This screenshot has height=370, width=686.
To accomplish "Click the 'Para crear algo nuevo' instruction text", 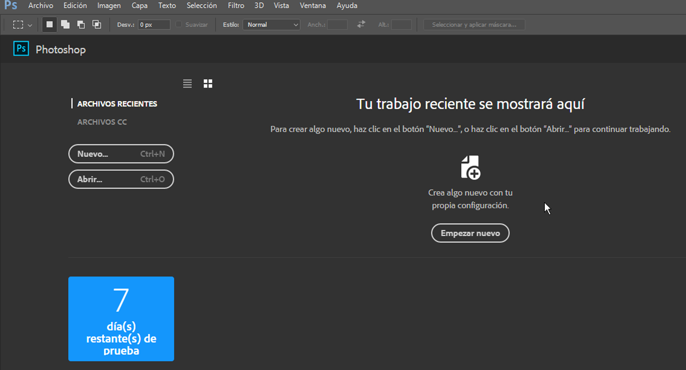I will tap(470, 129).
